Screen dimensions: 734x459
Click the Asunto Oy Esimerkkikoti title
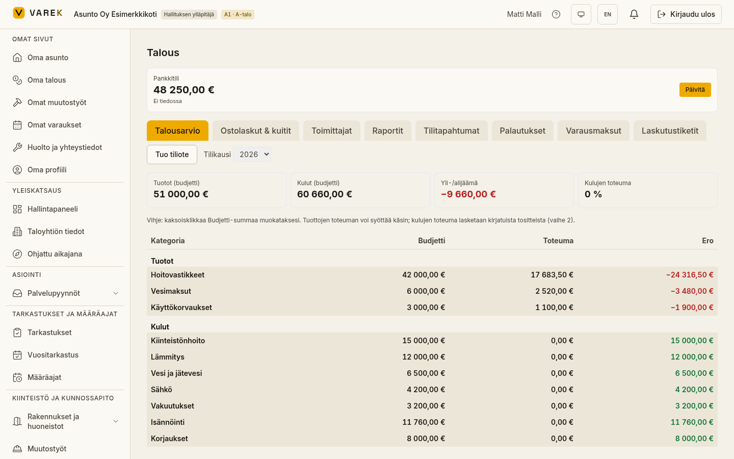[115, 14]
